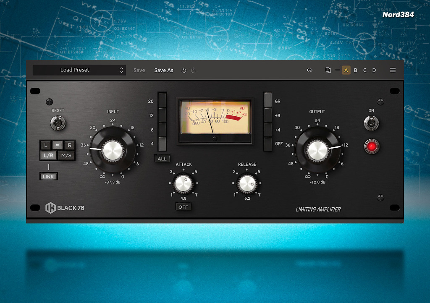Select the L channel button

coord(46,145)
